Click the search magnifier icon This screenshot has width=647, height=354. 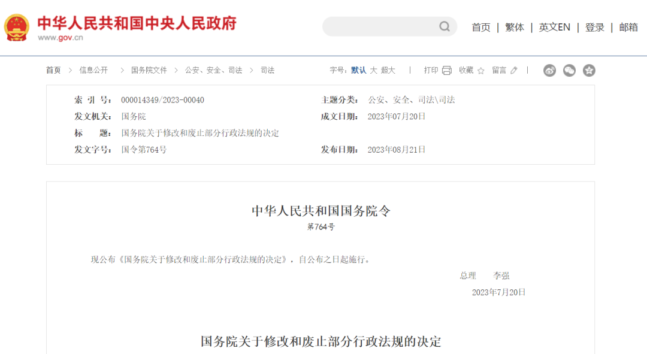coord(445,26)
